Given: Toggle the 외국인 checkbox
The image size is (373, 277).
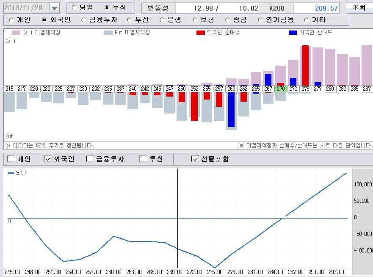Looking at the screenshot, I should pyautogui.click(x=48, y=159).
